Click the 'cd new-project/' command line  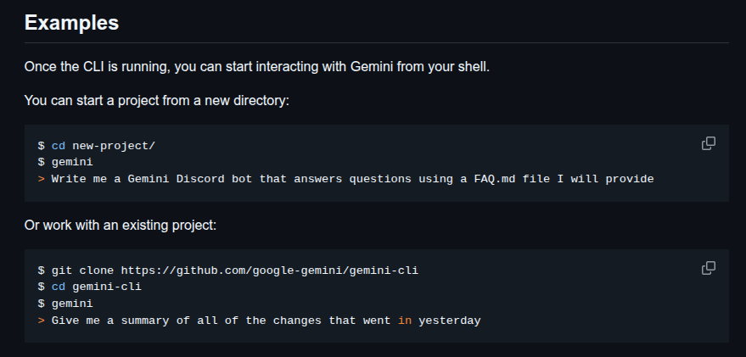pyautogui.click(x=97, y=146)
